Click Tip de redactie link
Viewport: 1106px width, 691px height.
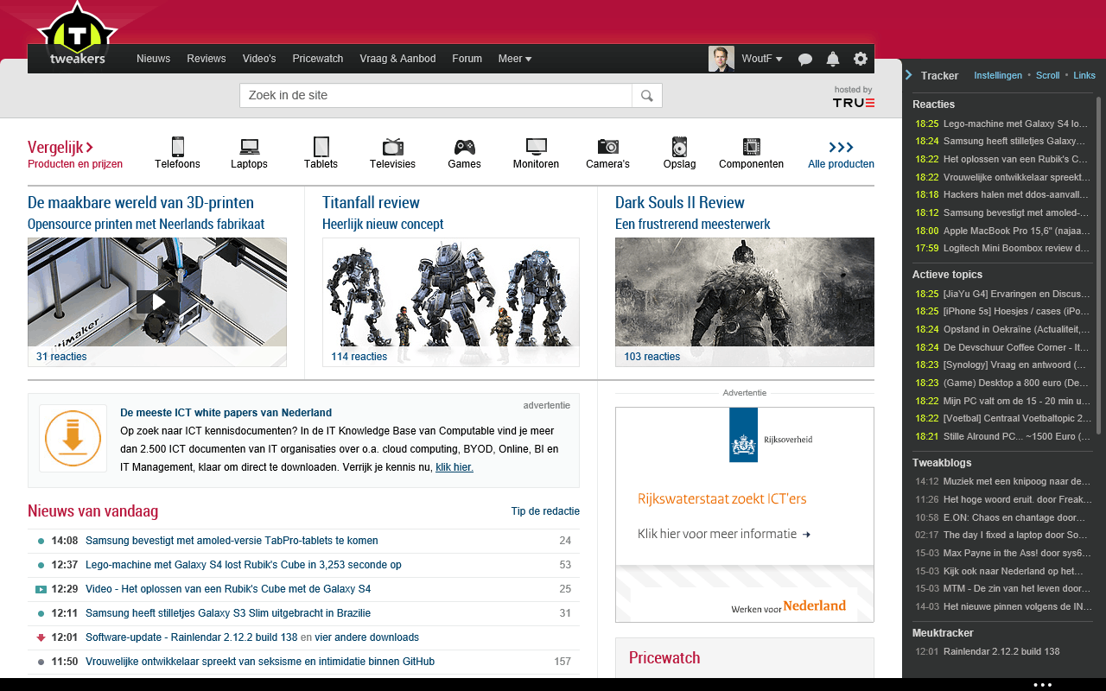pyautogui.click(x=545, y=511)
